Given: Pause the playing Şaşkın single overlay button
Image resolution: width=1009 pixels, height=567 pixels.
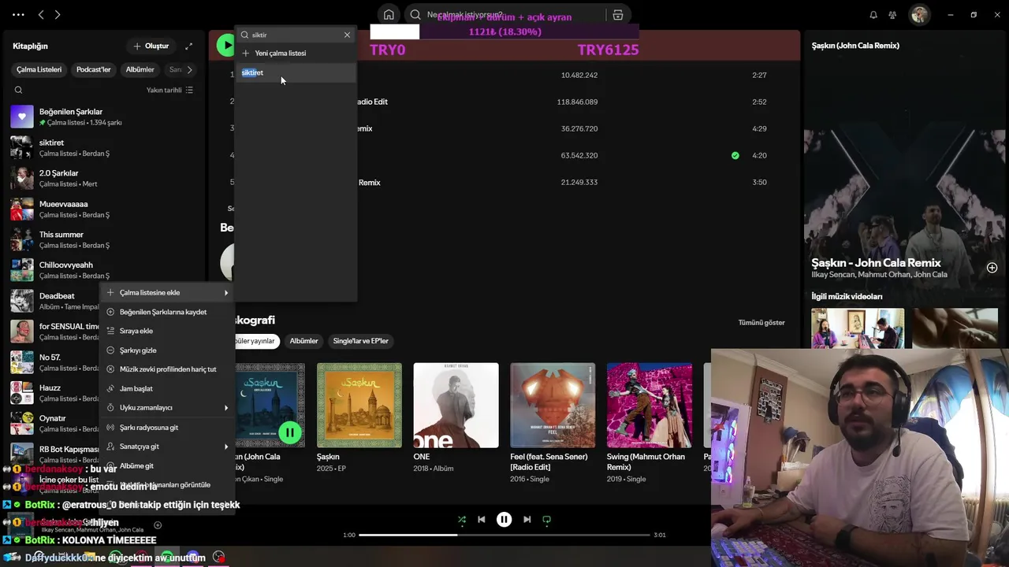Looking at the screenshot, I should (x=290, y=432).
